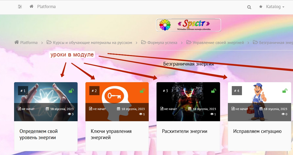The height and width of the screenshot is (155, 293).
Task: Open lesson #1 hands energy thumbnail
Action: coord(46,102)
